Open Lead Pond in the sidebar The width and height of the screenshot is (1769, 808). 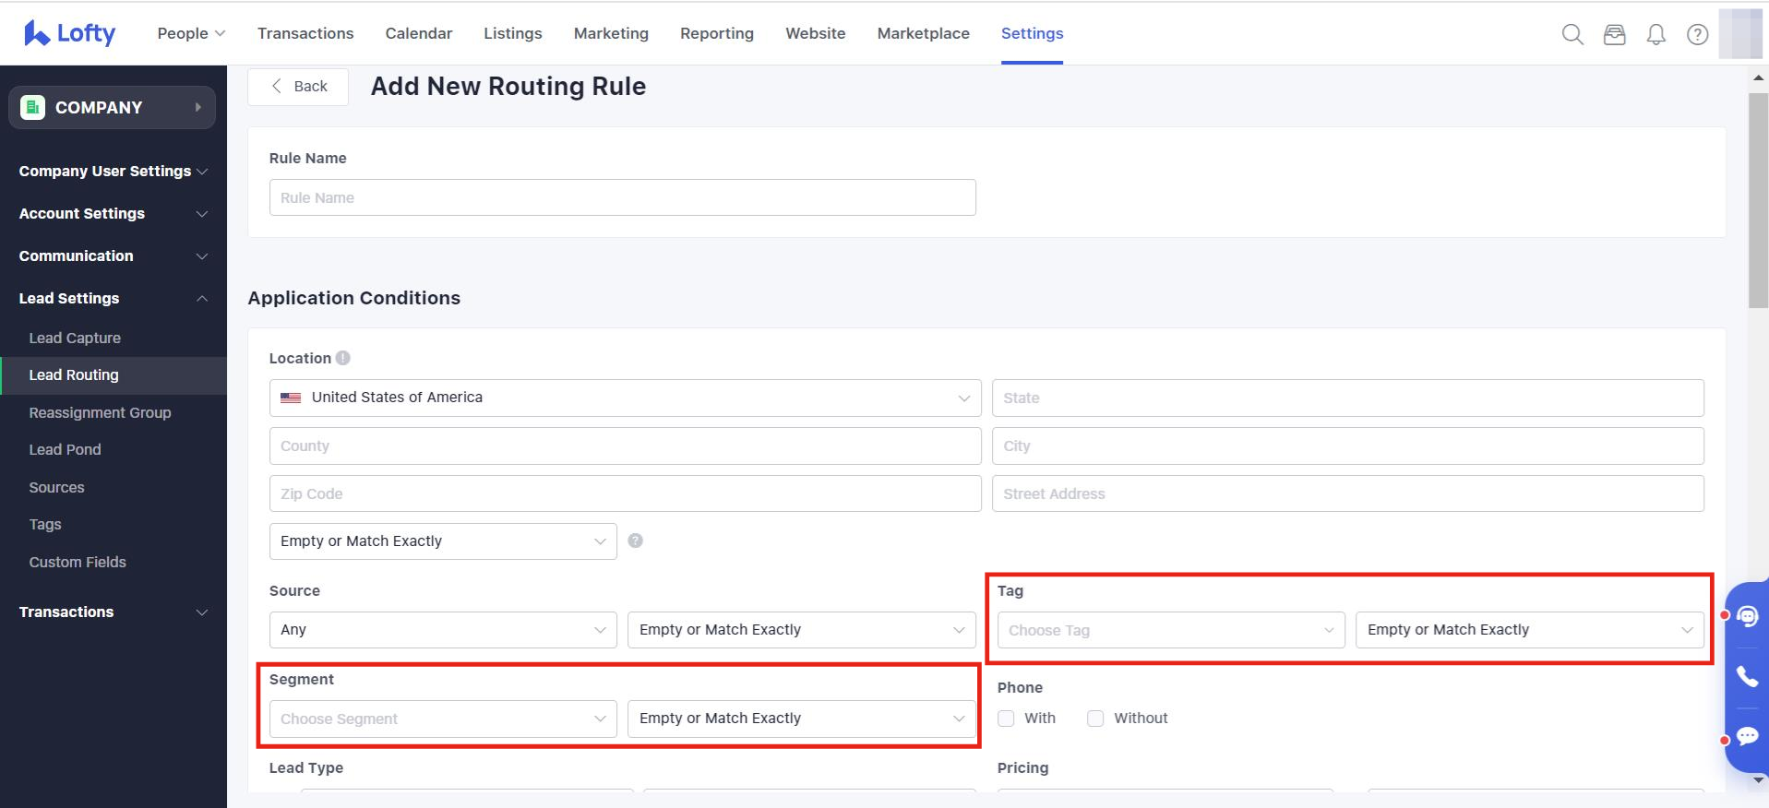[65, 449]
